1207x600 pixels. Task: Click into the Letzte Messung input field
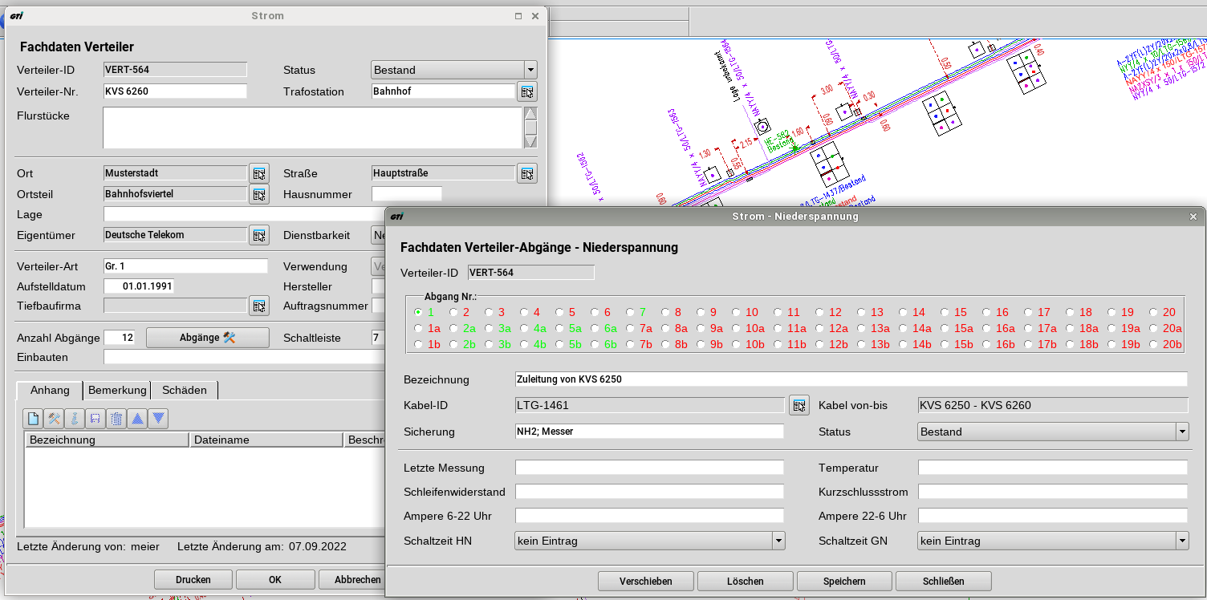tap(649, 468)
